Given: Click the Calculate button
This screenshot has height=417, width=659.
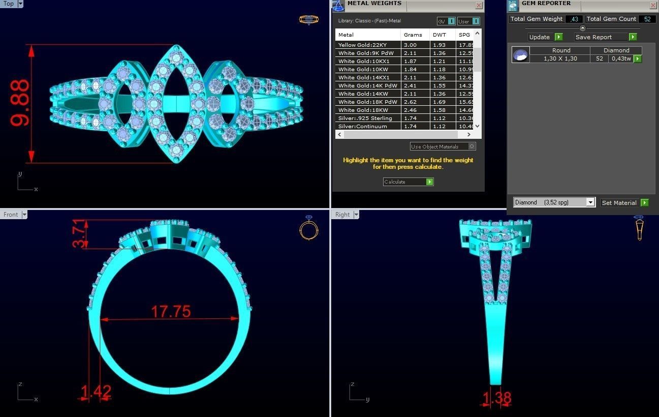Looking at the screenshot, I should point(404,182).
